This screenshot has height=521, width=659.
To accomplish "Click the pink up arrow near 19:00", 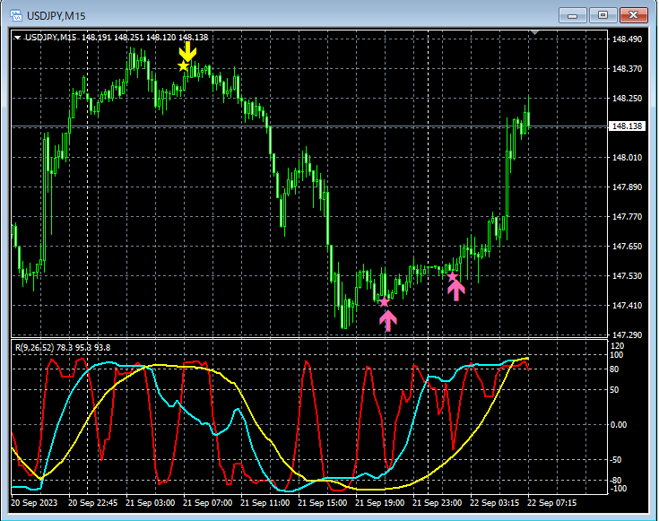I will click(388, 321).
